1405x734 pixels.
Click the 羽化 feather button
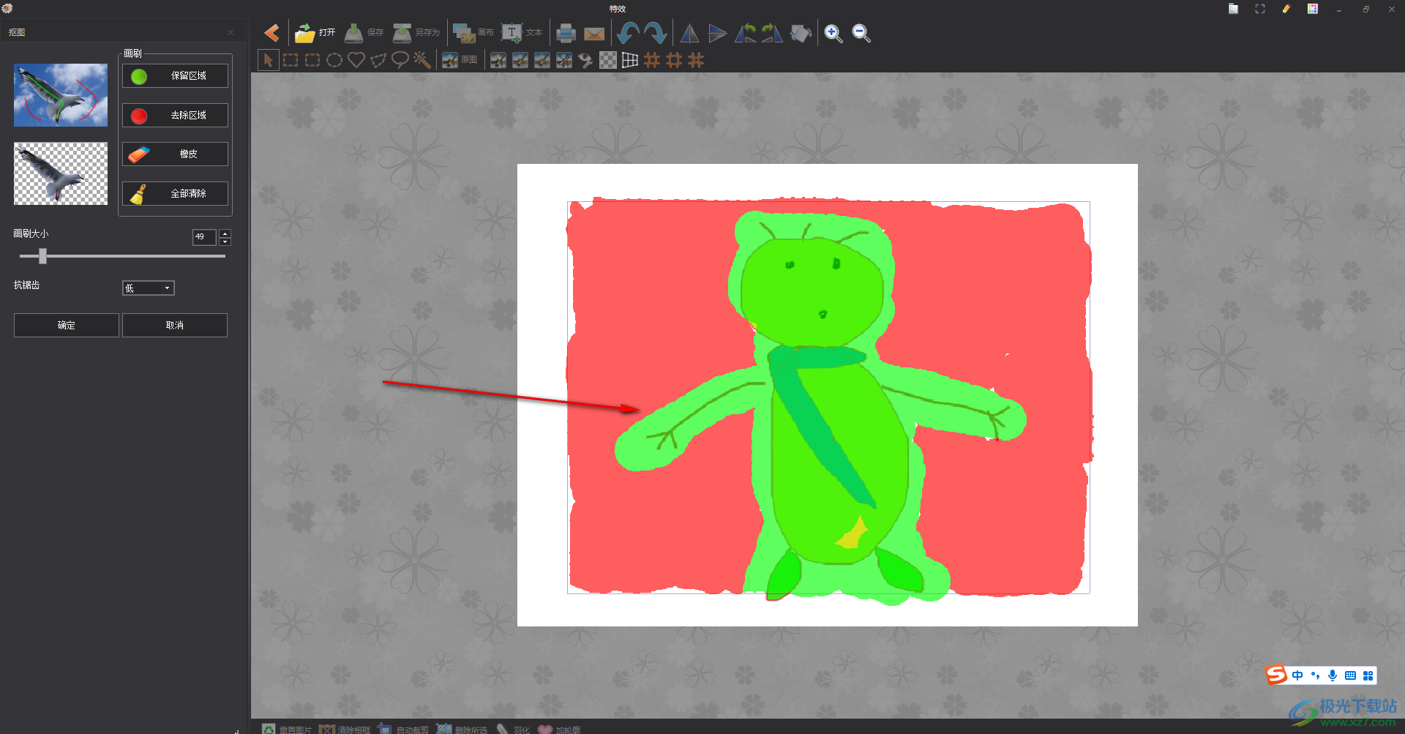coord(513,729)
